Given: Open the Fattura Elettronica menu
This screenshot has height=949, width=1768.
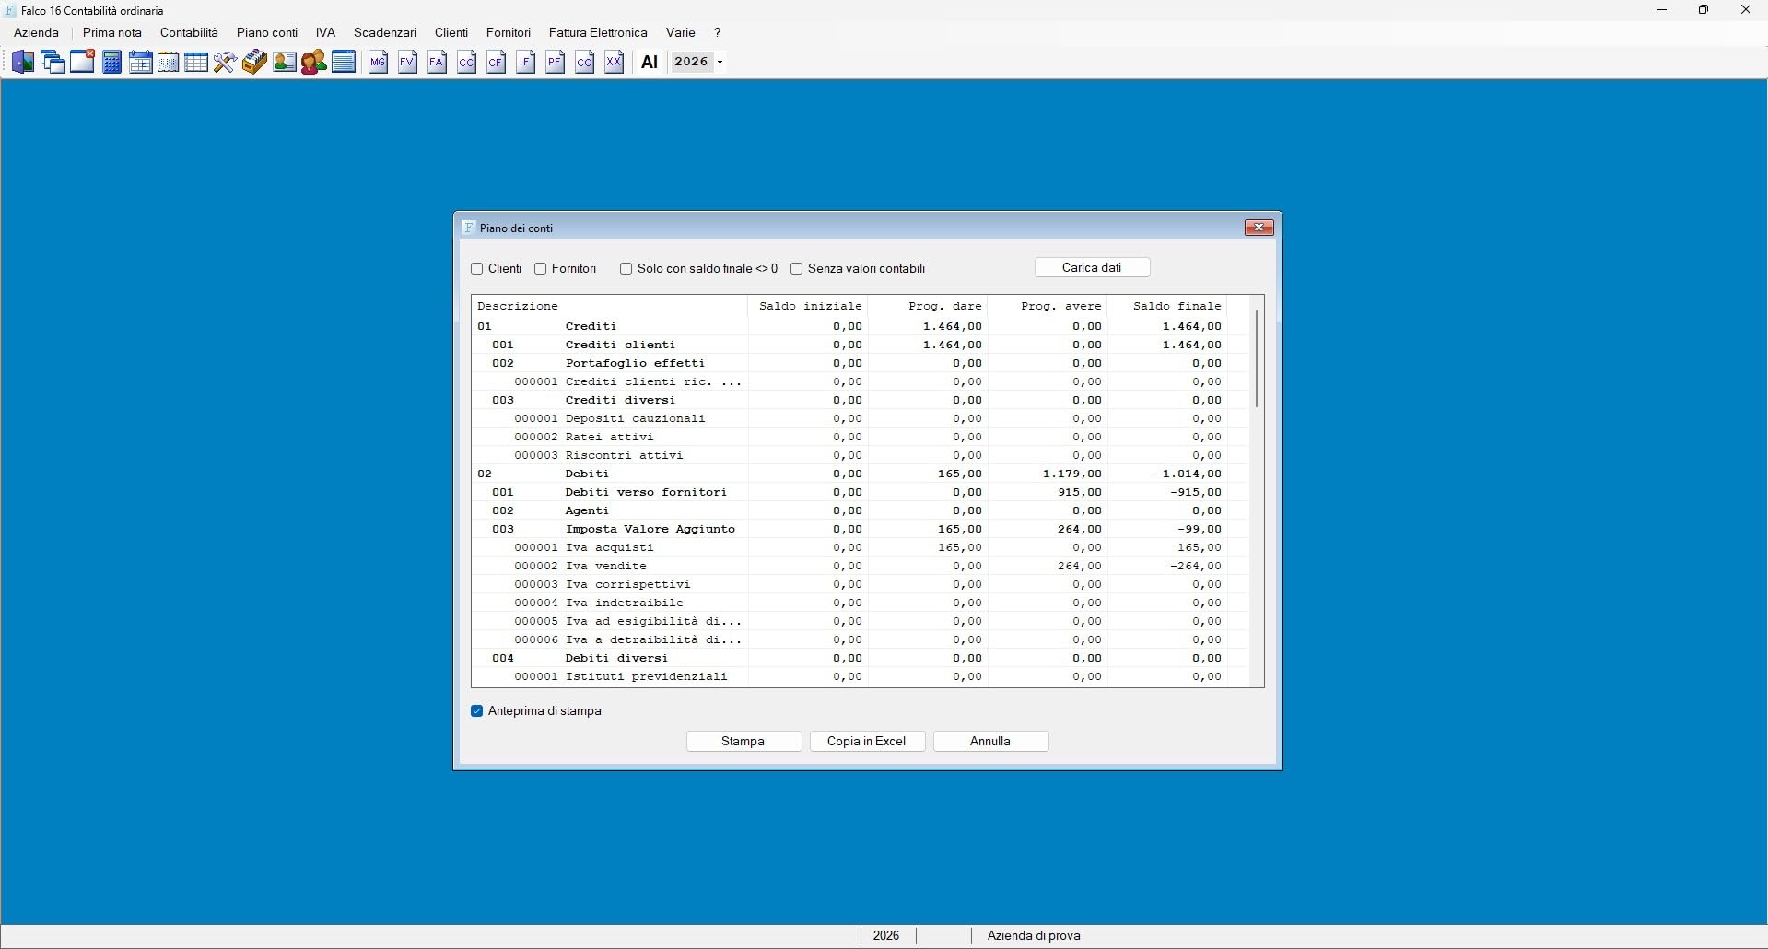Looking at the screenshot, I should pos(598,32).
